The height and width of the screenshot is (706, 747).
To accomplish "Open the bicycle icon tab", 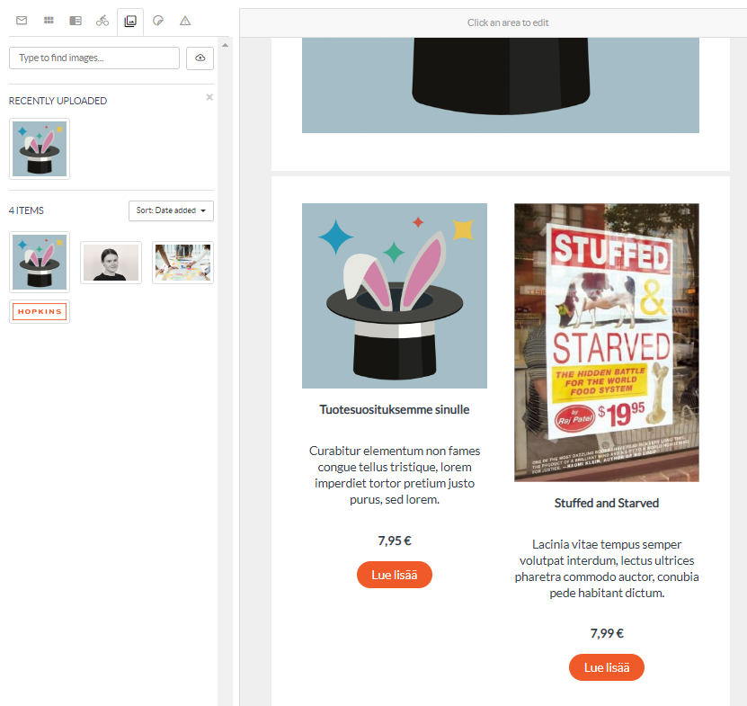I will 102,21.
